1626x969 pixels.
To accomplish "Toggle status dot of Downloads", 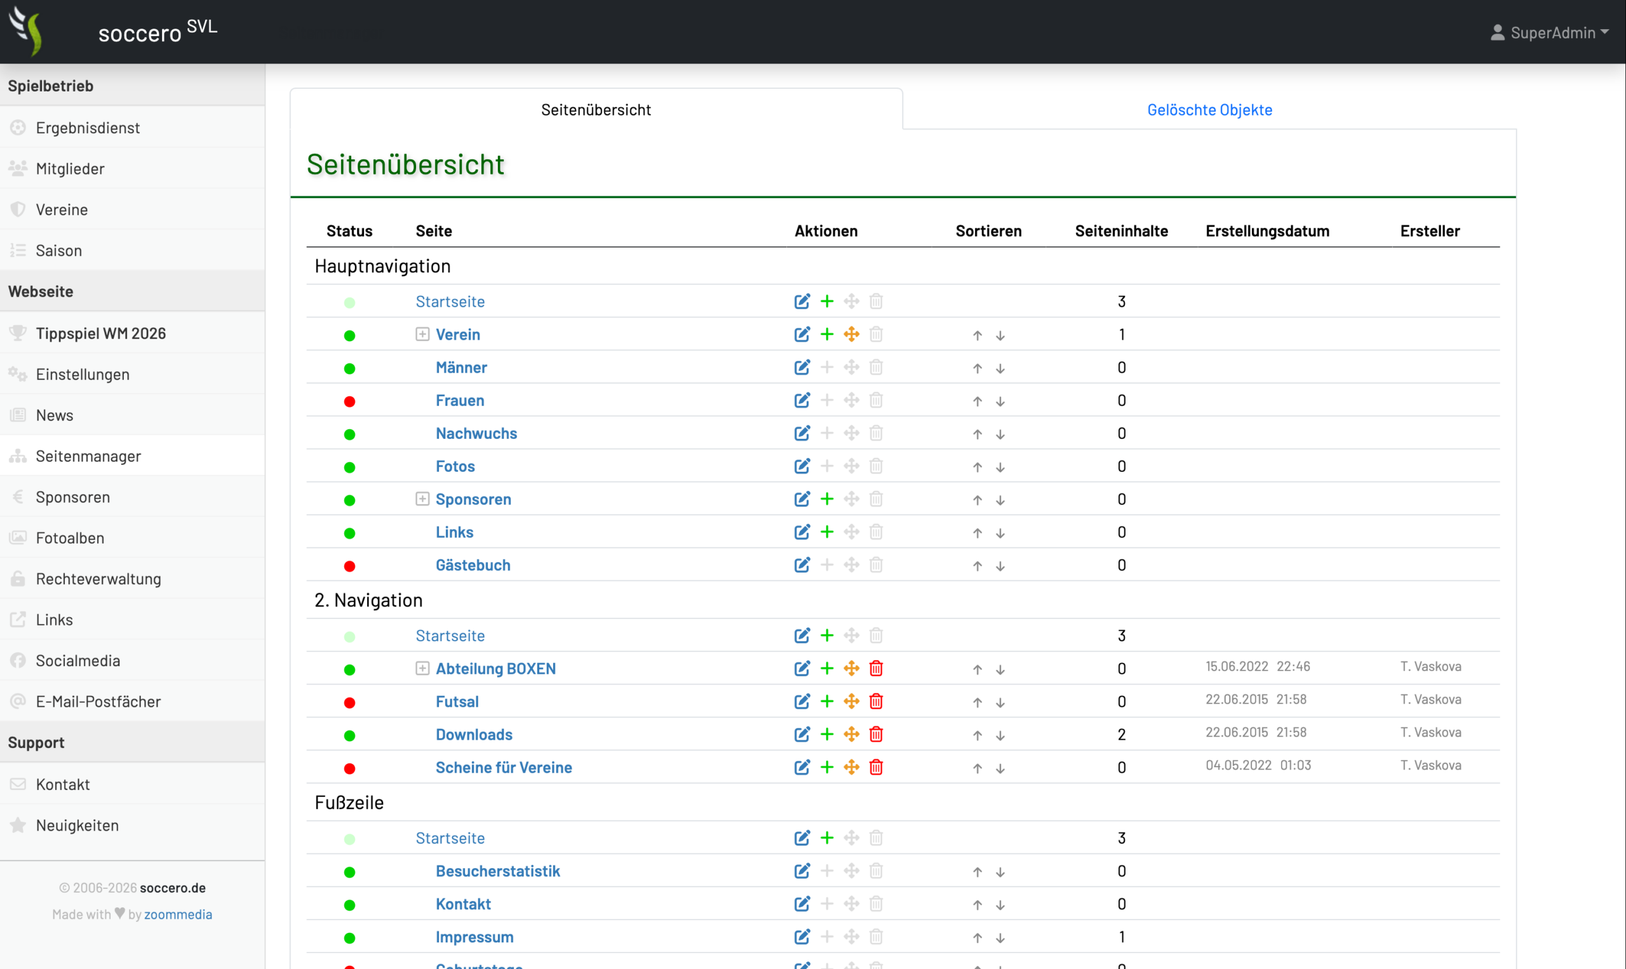I will tap(349, 736).
